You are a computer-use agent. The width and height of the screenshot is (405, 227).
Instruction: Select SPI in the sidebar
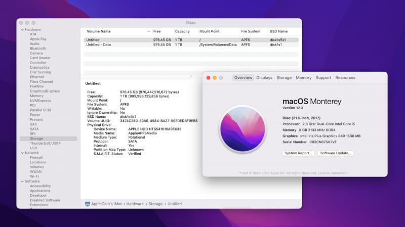pyautogui.click(x=32, y=134)
